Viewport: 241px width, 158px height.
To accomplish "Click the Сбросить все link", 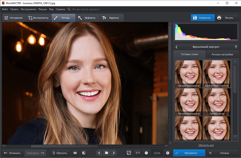I will tap(206, 145).
